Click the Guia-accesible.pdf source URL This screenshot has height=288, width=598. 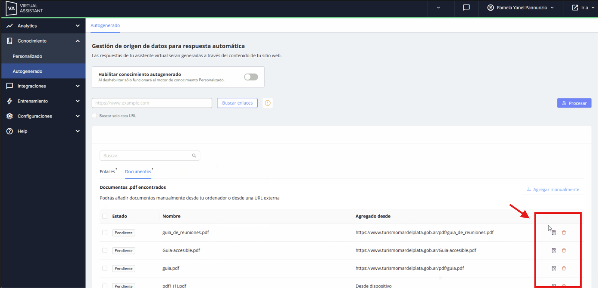(x=416, y=250)
